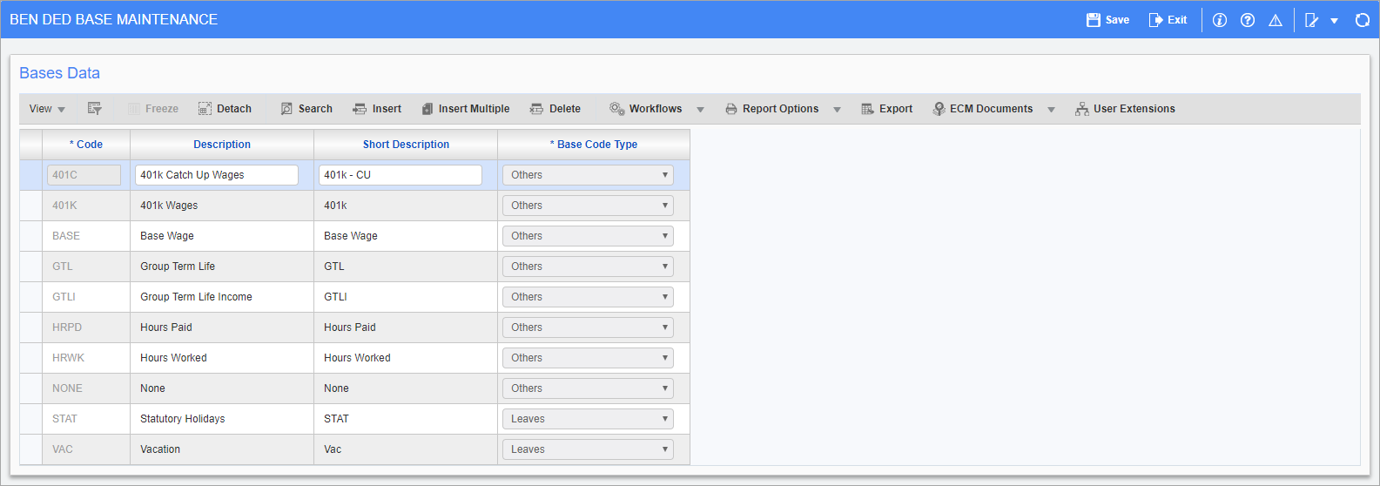
Task: Open Search in the table toolbar
Action: [306, 109]
